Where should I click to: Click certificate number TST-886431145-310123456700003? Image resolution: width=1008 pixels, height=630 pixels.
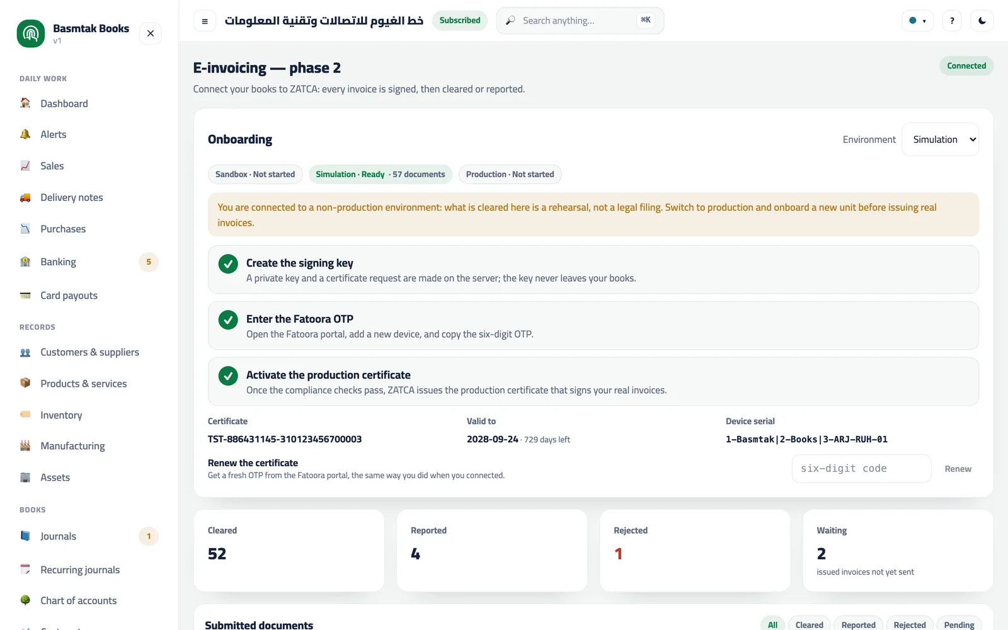tap(285, 439)
